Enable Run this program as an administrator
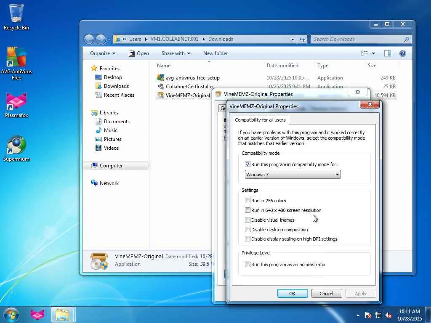This screenshot has width=431, height=323. click(247, 264)
